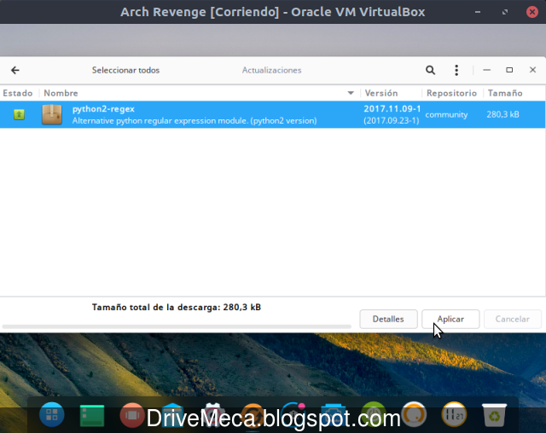The width and height of the screenshot is (546, 433).
Task: Maximize the updates manager window
Action: 509,70
